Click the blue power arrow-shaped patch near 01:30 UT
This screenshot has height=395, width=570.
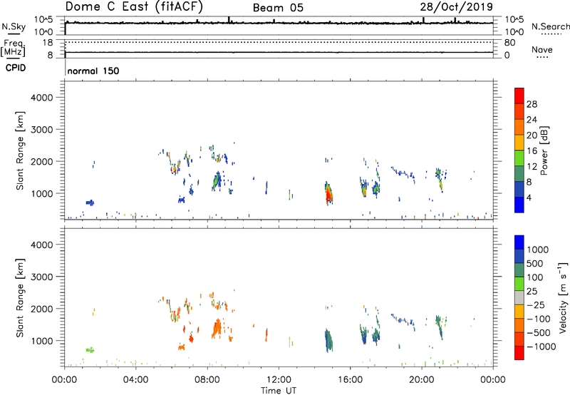[x=90, y=203]
